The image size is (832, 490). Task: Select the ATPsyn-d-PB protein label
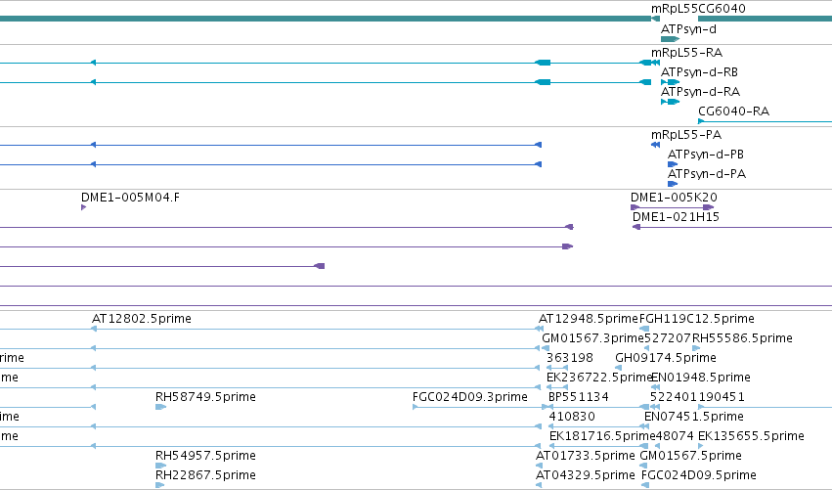pyautogui.click(x=706, y=155)
